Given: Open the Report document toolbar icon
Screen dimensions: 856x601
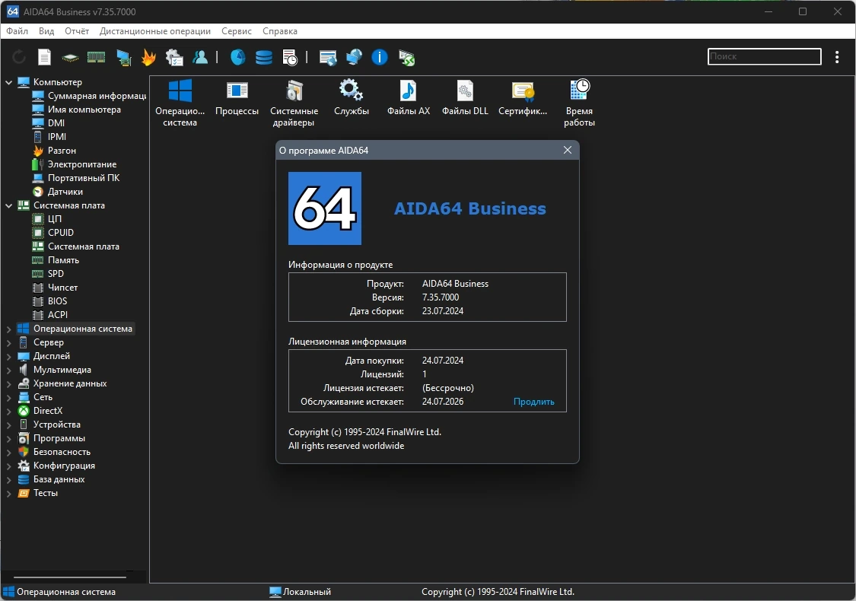Looking at the screenshot, I should (45, 57).
